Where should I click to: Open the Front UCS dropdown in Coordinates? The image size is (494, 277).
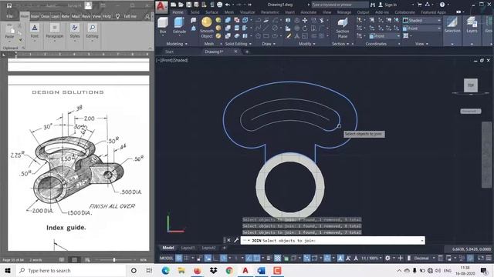pyautogui.click(x=384, y=36)
